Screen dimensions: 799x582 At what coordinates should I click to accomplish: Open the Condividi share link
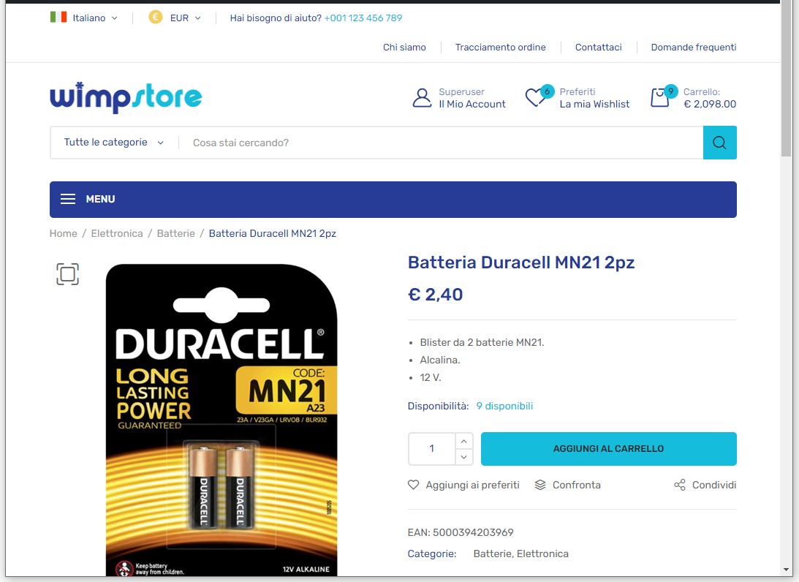click(x=714, y=485)
